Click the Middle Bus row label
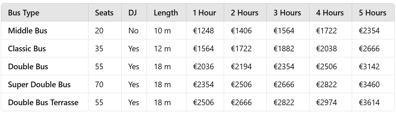Screen dimensions: 396x114 (x=28, y=31)
